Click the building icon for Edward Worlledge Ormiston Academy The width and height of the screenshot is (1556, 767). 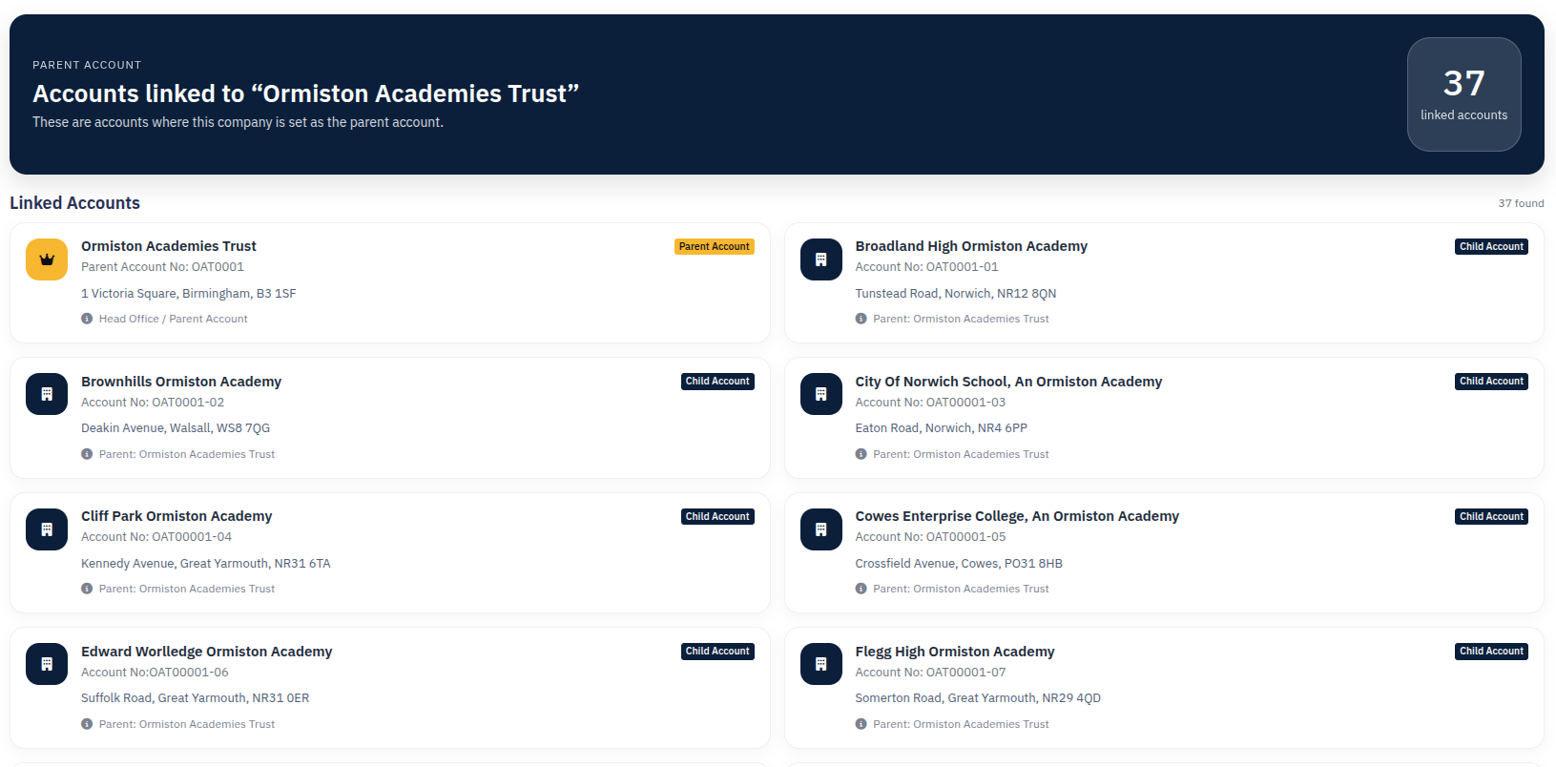pyautogui.click(x=47, y=664)
